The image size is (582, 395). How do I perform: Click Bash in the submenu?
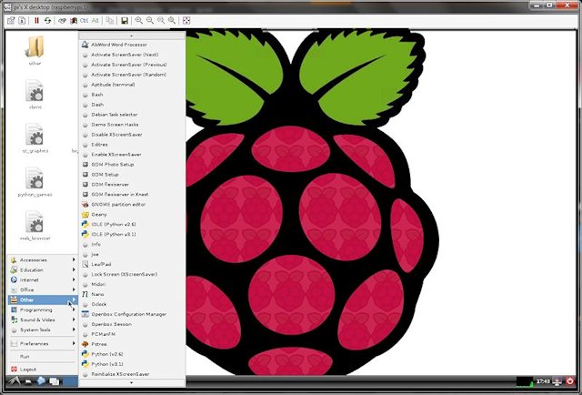[x=132, y=95]
